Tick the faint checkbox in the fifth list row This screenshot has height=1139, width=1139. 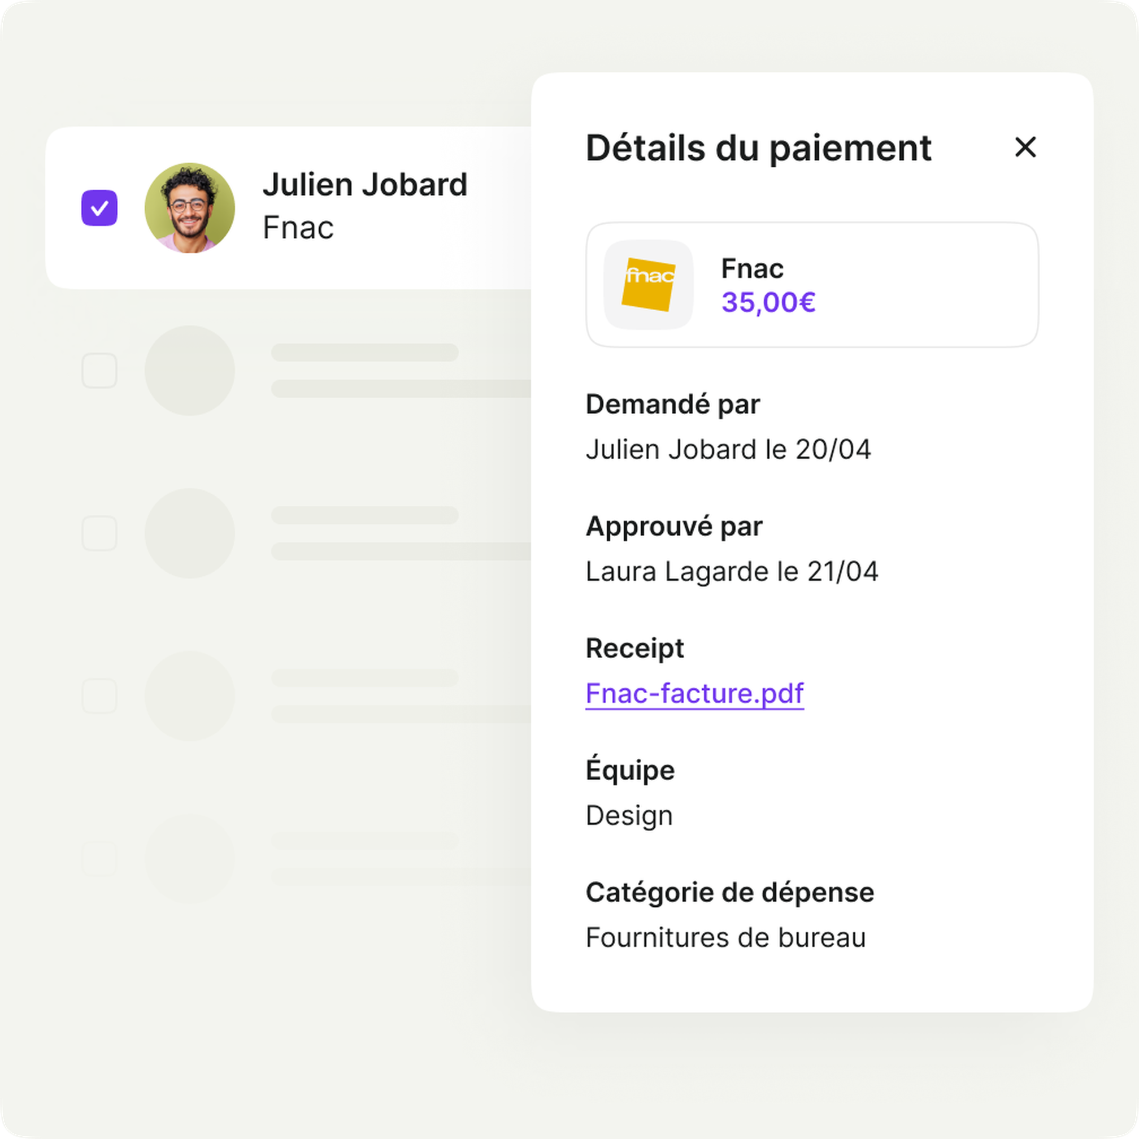click(x=99, y=858)
